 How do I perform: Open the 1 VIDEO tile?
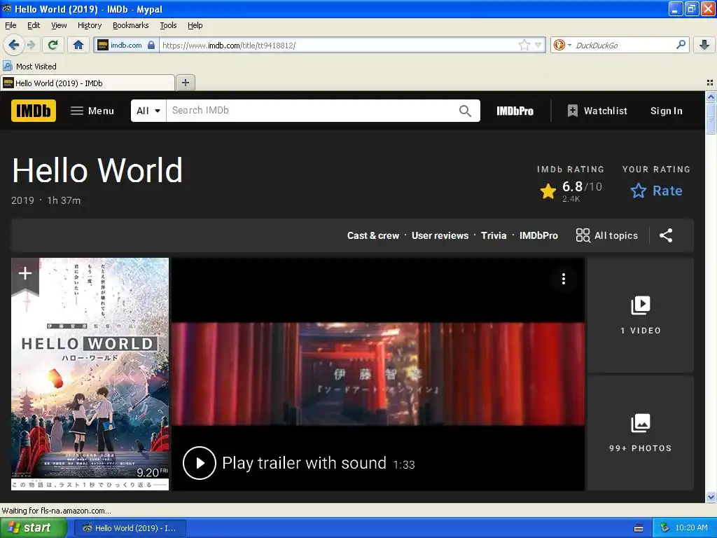pos(640,315)
